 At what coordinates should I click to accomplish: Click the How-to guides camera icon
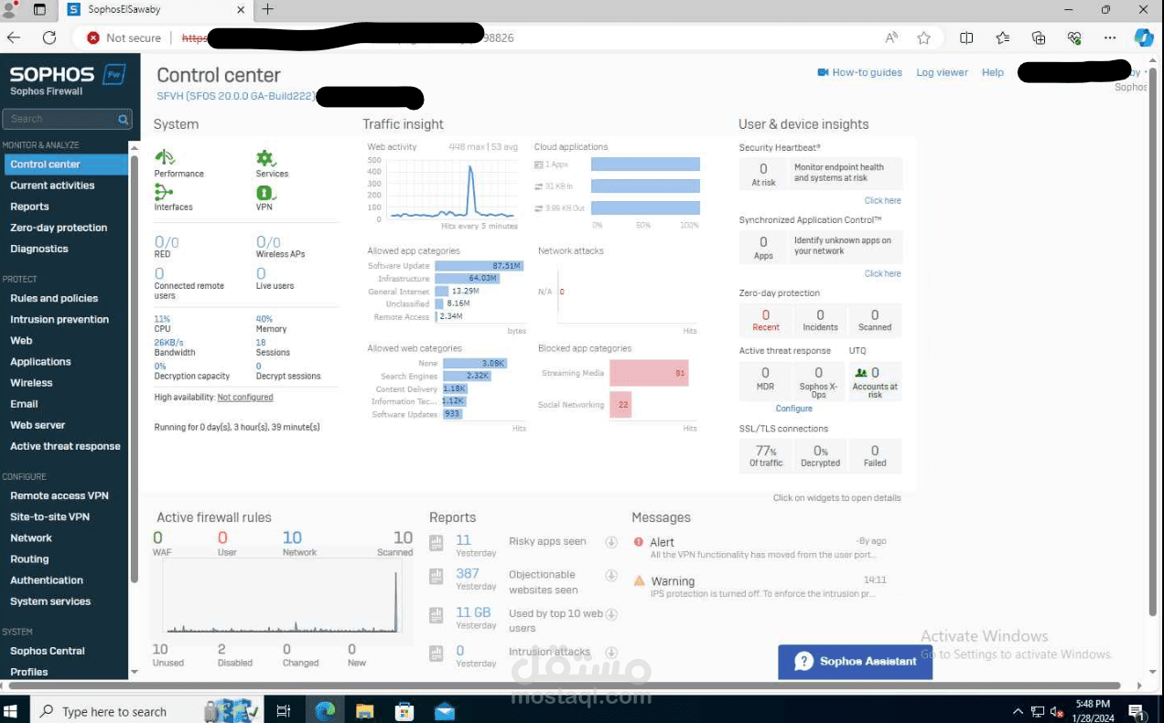(823, 72)
